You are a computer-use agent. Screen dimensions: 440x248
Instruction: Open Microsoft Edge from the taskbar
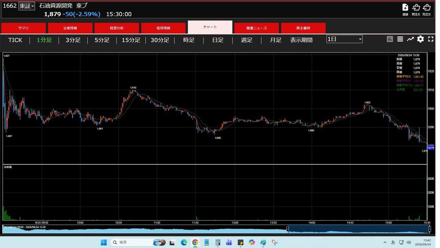184,243
